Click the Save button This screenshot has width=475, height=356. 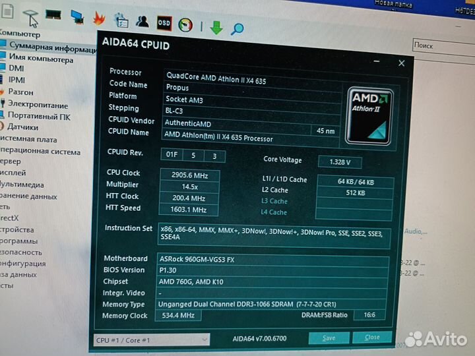pos(329,338)
